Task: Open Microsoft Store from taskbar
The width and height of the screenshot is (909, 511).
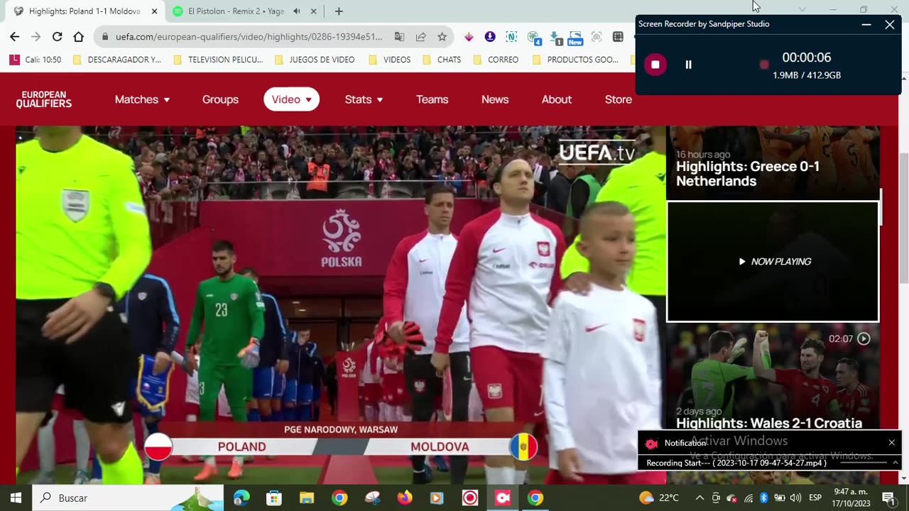Action: point(273,498)
